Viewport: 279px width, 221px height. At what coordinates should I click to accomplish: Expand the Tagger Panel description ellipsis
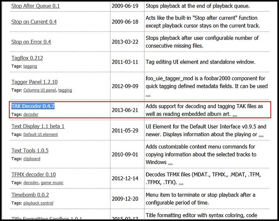[148, 95]
